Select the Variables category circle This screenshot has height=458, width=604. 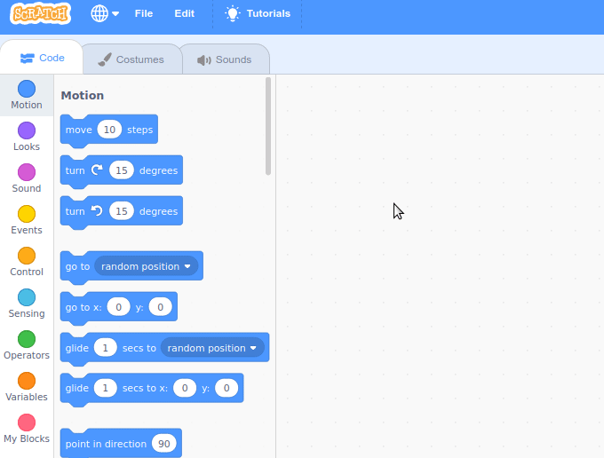27,381
